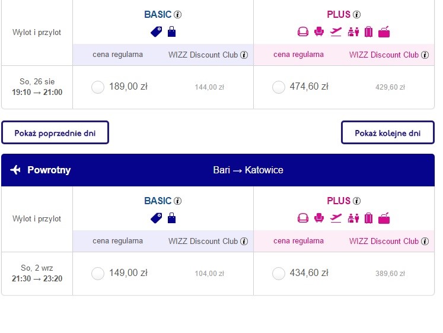
Task: Click priority boarding plane icon in outbound PLUS
Action: tap(336, 31)
